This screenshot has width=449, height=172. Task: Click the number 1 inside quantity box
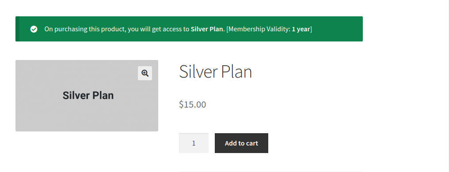tap(194, 143)
